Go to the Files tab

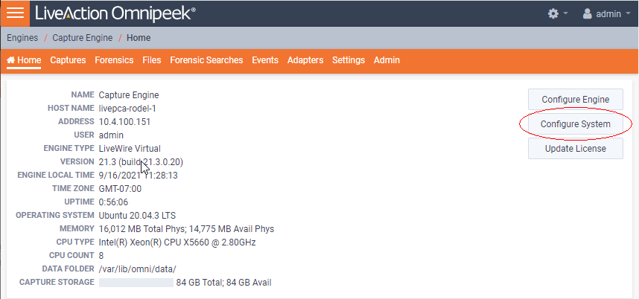coord(152,60)
